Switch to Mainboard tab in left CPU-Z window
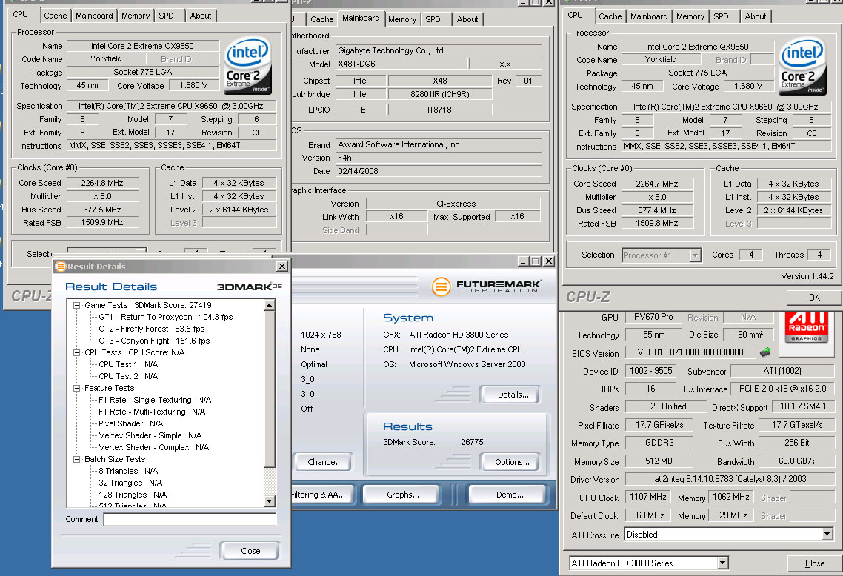 [x=94, y=16]
